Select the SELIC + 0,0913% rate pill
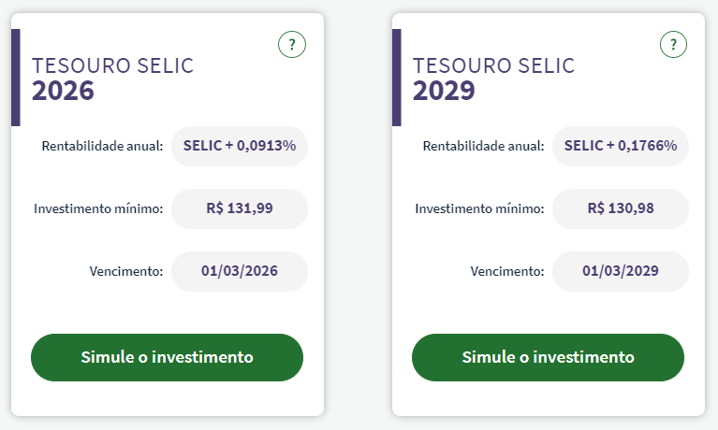718x430 pixels. click(x=240, y=146)
